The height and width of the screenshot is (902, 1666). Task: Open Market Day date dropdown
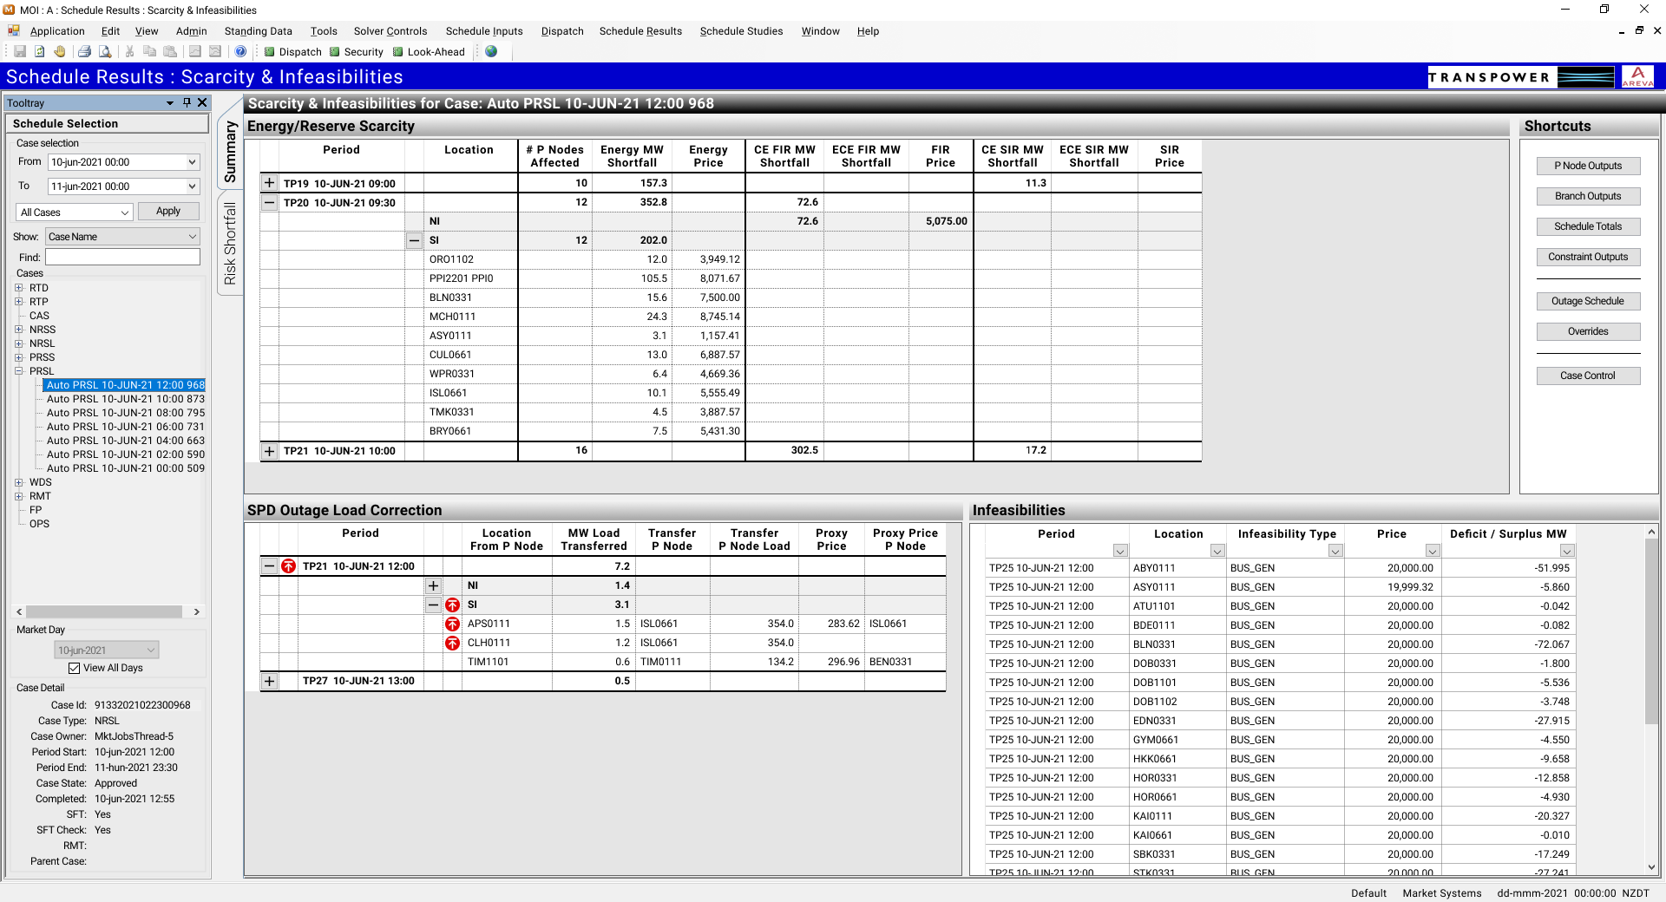point(151,650)
